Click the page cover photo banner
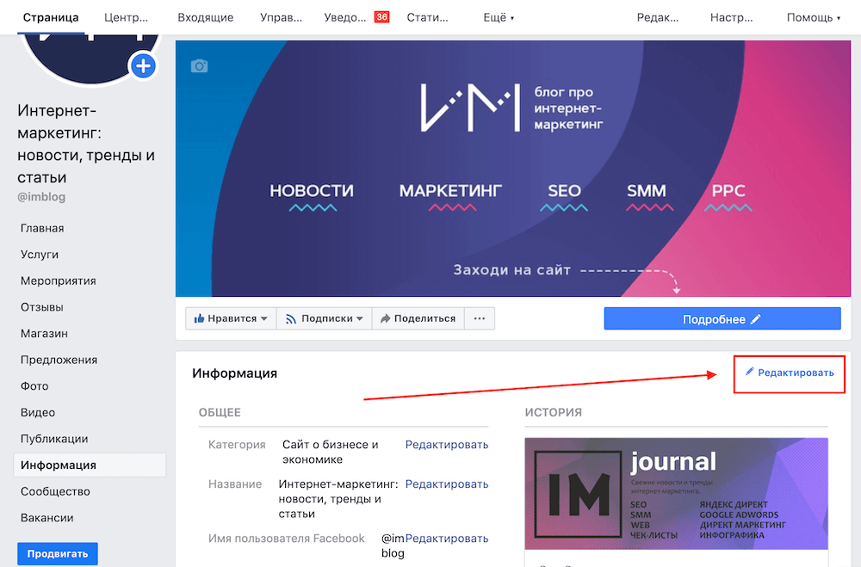This screenshot has width=861, height=567. click(513, 169)
